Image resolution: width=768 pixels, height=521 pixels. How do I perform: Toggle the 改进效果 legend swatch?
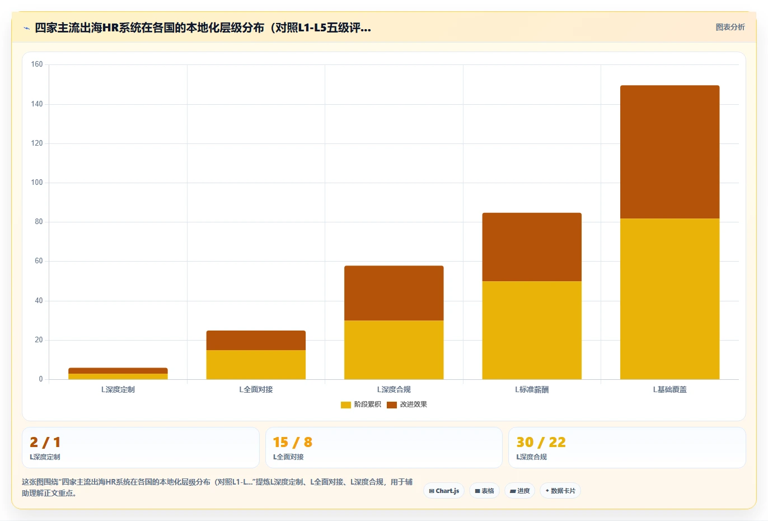pyautogui.click(x=392, y=404)
